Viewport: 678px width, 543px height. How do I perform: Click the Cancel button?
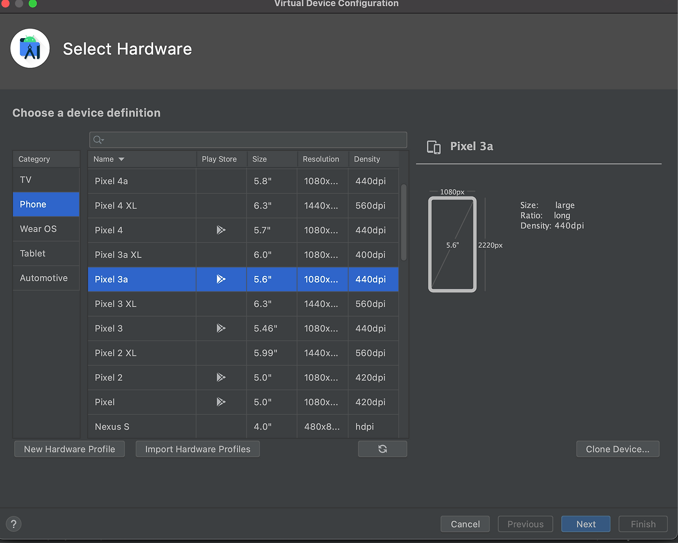[x=465, y=524]
